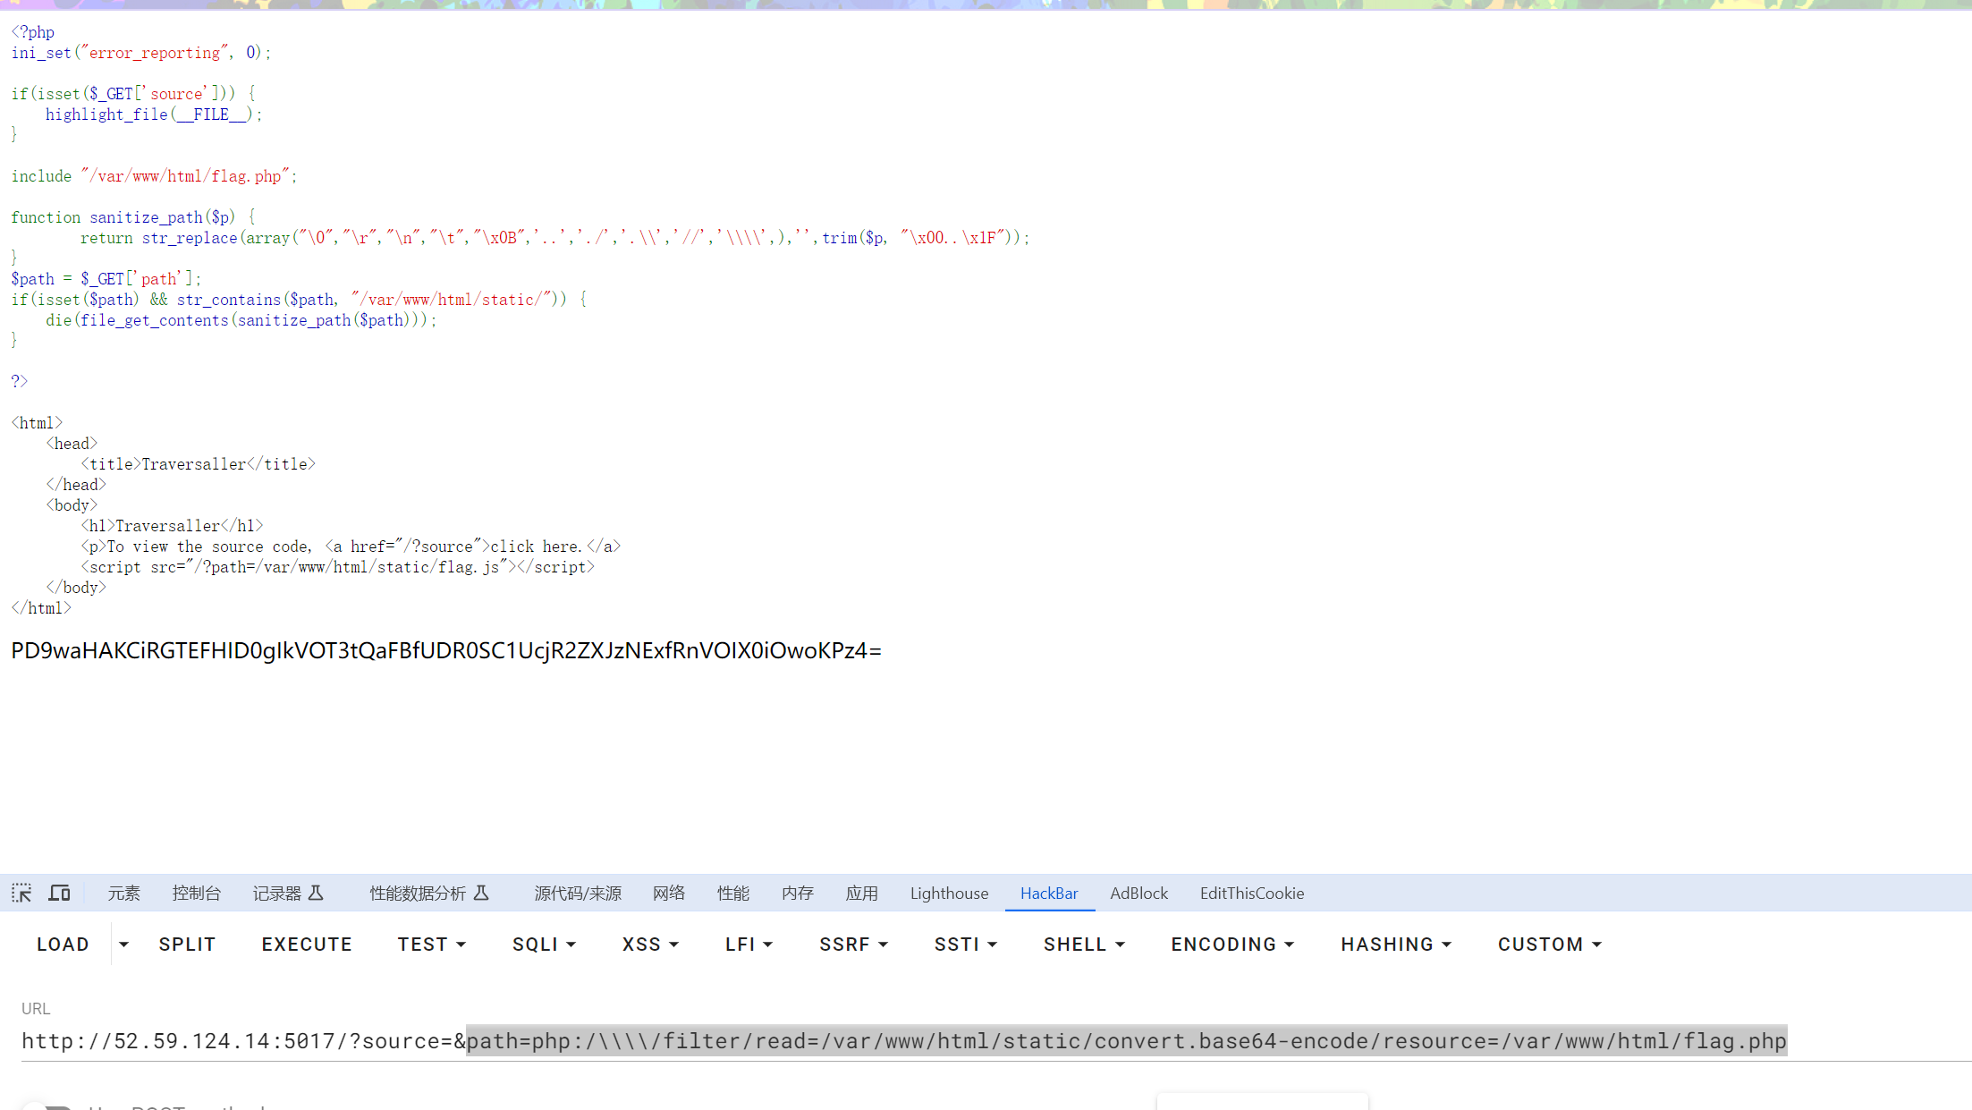Click the flask icon beside 性能数据分析
Viewport: 1972px width, 1110px height.
481,893
